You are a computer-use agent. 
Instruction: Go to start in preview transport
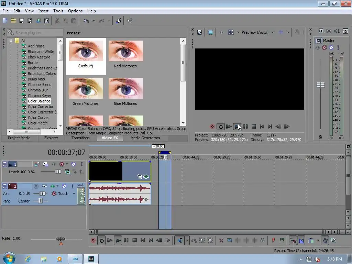pos(262,126)
